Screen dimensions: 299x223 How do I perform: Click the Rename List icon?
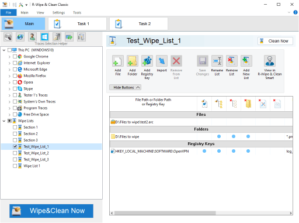point(217,61)
